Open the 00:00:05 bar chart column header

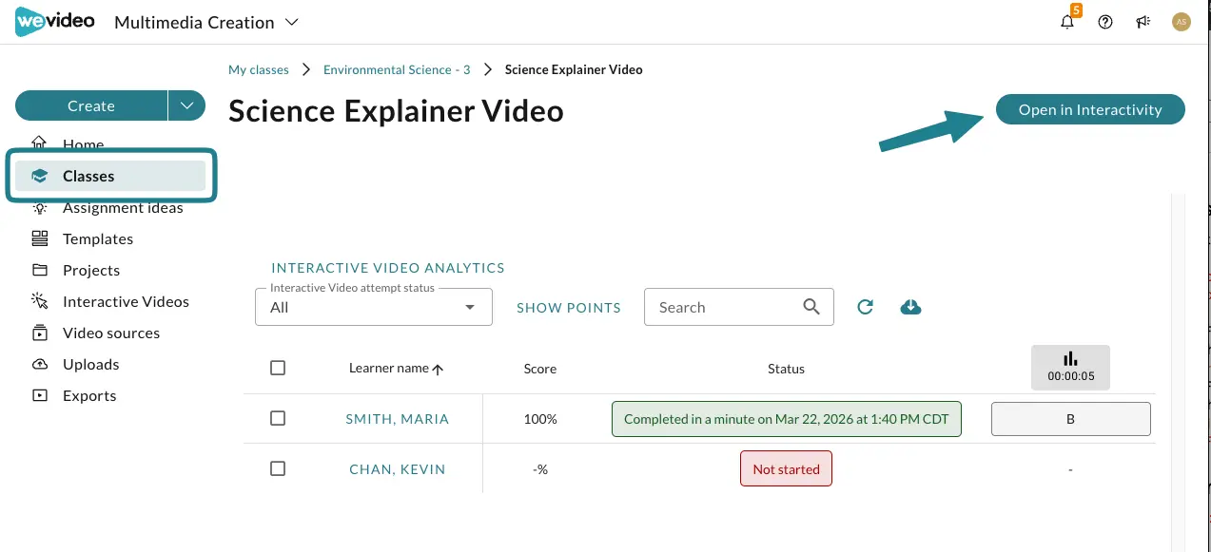pyautogui.click(x=1070, y=367)
